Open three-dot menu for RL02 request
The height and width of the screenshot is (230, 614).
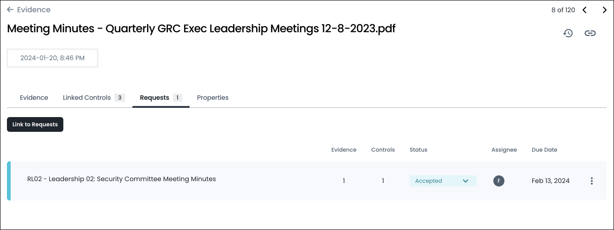pyautogui.click(x=592, y=181)
